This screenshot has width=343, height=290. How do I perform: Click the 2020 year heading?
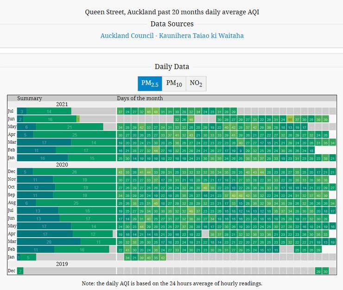click(62, 164)
